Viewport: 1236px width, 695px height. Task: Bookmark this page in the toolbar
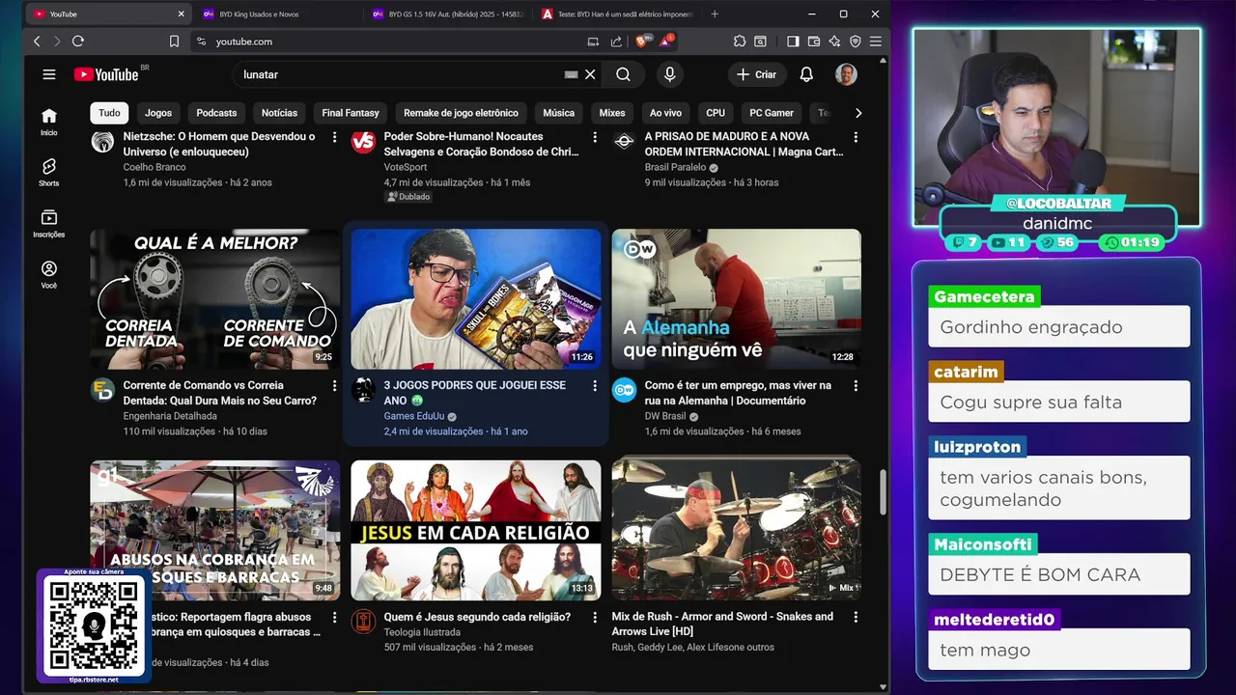(x=174, y=42)
